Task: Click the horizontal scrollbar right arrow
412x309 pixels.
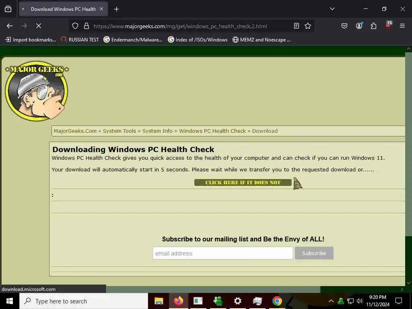Action: [402, 289]
